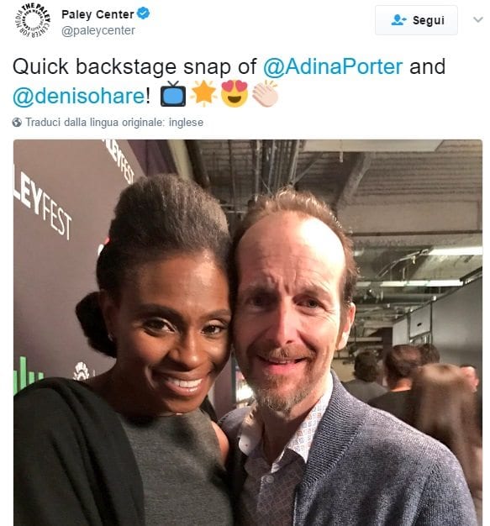Viewport: 490px width, 526px height.
Task: Click the LEYFEST banner text in the photo
Action: [x=42, y=202]
